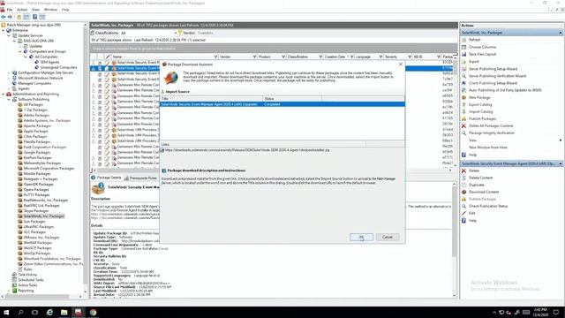
Task: Open Auto-Publishing of 3rd Party Updates to WSUS
Action: pyautogui.click(x=505, y=90)
